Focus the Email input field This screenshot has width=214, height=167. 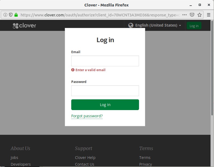[105, 61]
